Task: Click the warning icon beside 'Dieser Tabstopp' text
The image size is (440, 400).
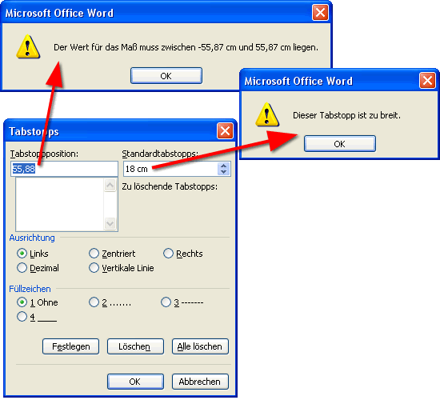Action: point(267,114)
